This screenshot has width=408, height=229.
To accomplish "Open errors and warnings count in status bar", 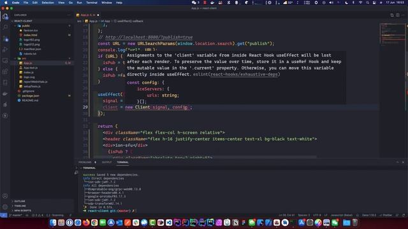I will tap(38, 215).
